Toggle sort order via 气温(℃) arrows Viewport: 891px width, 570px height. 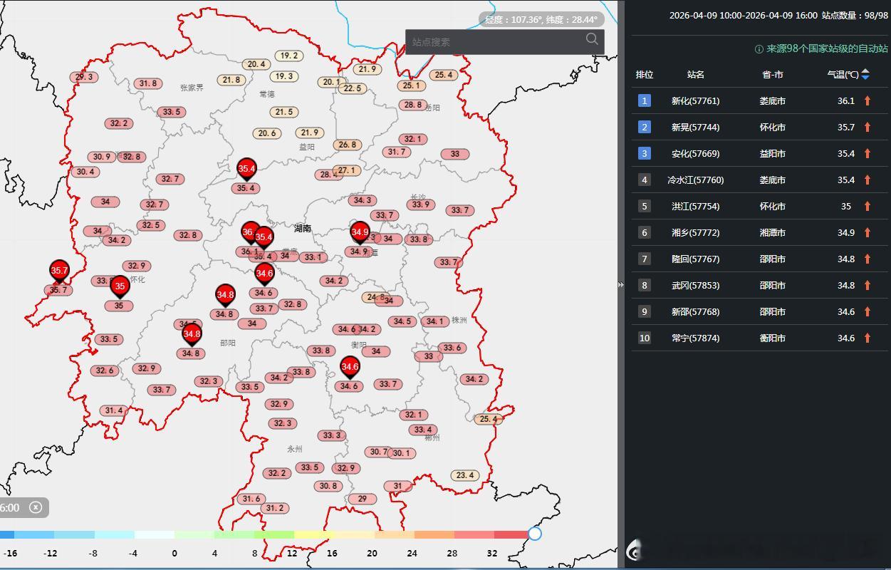click(865, 74)
